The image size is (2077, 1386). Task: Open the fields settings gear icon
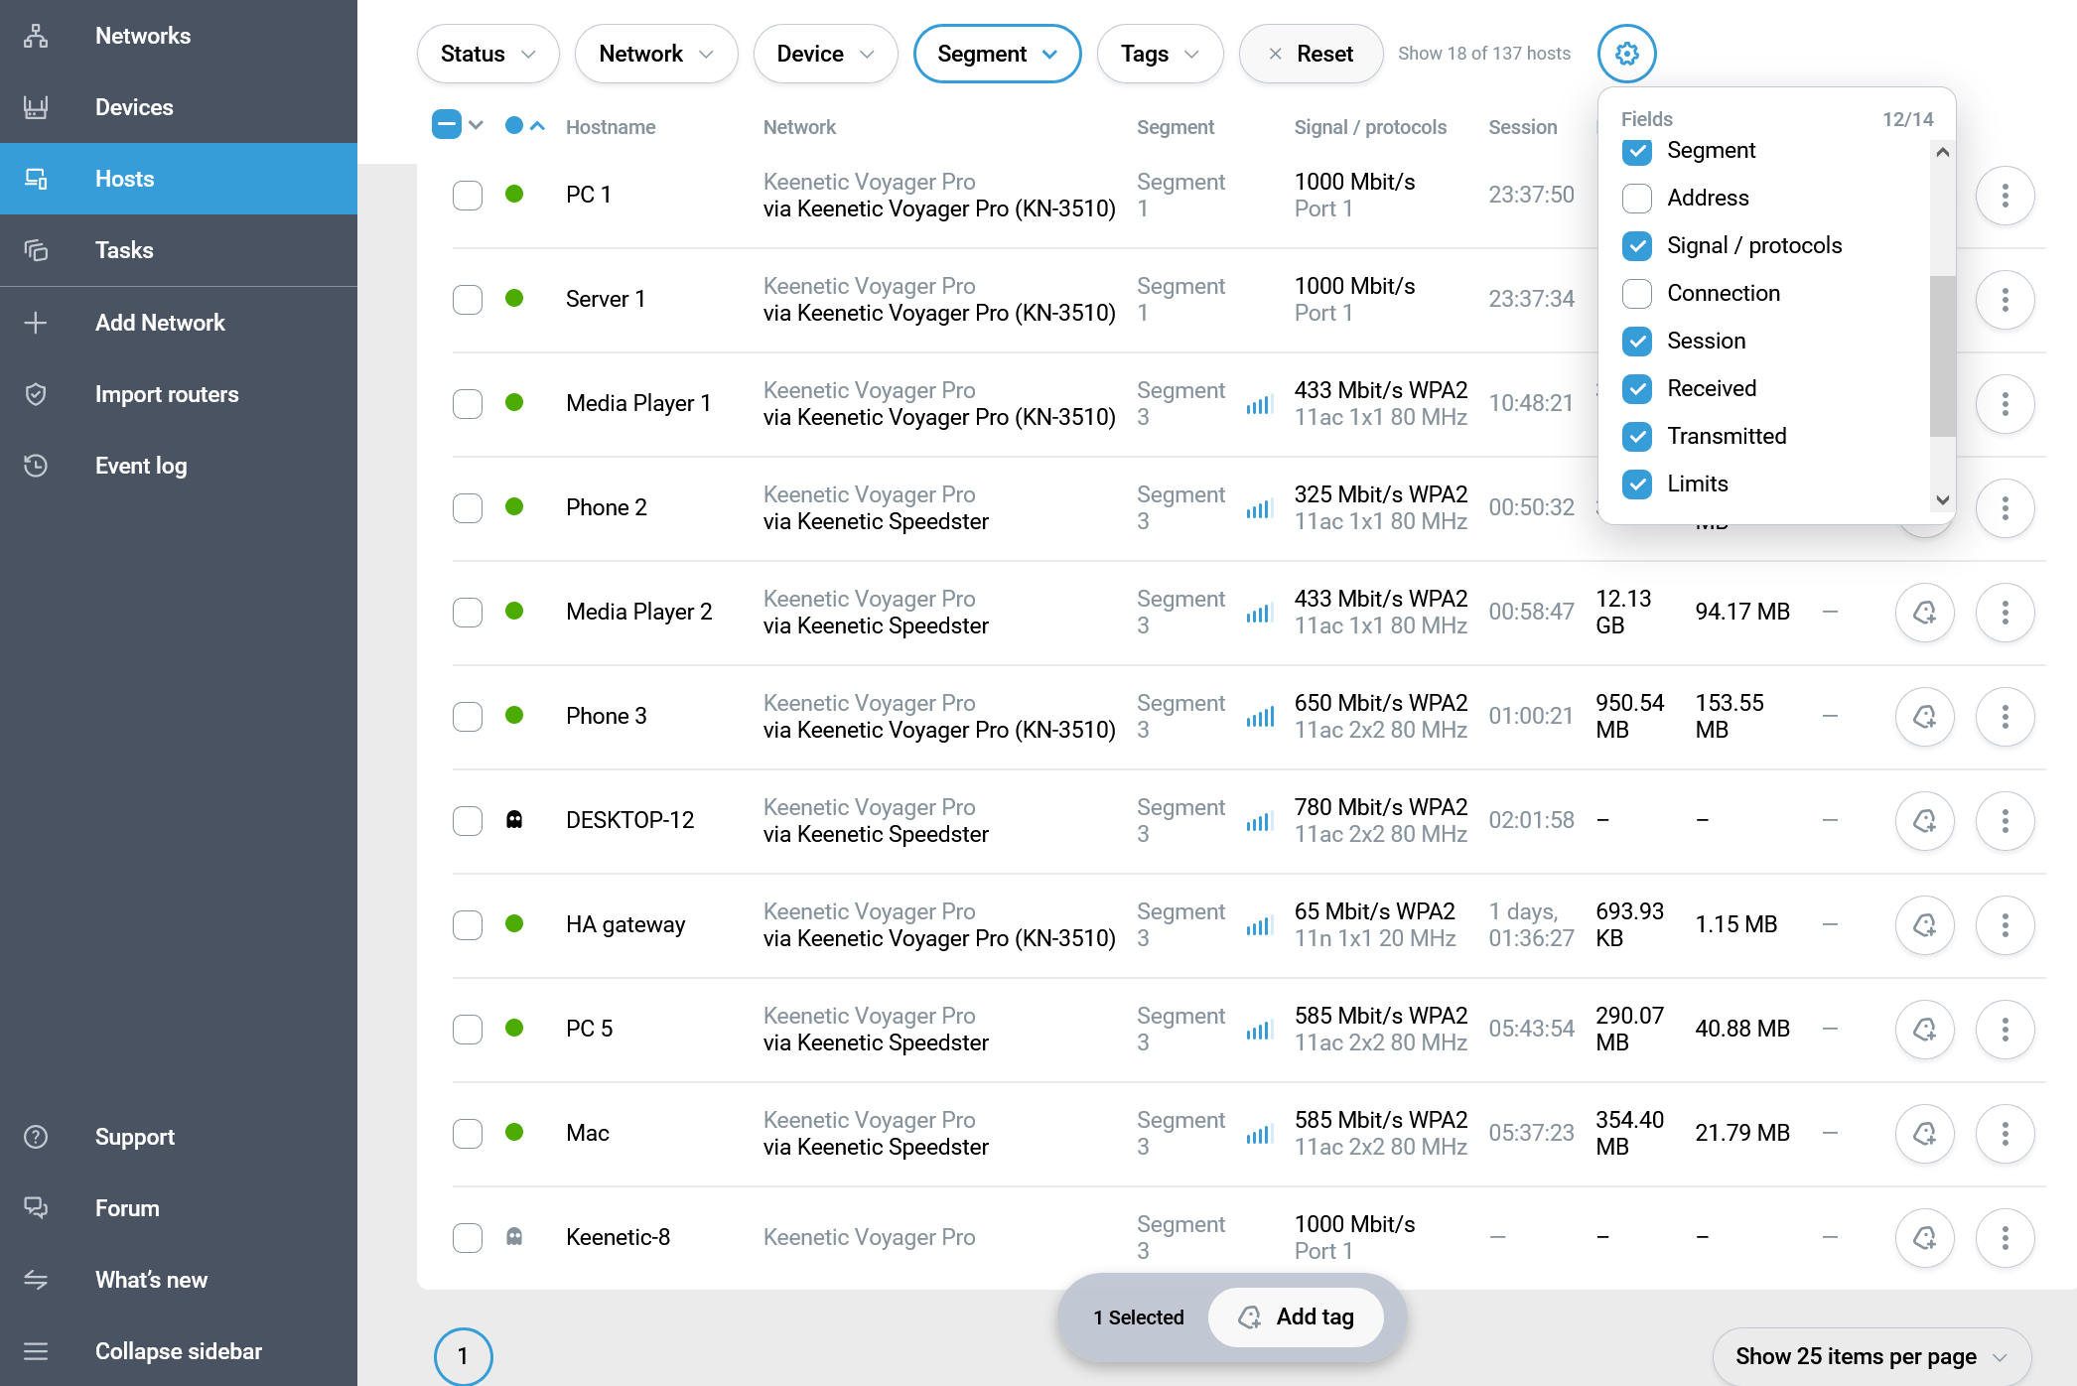tap(1626, 54)
